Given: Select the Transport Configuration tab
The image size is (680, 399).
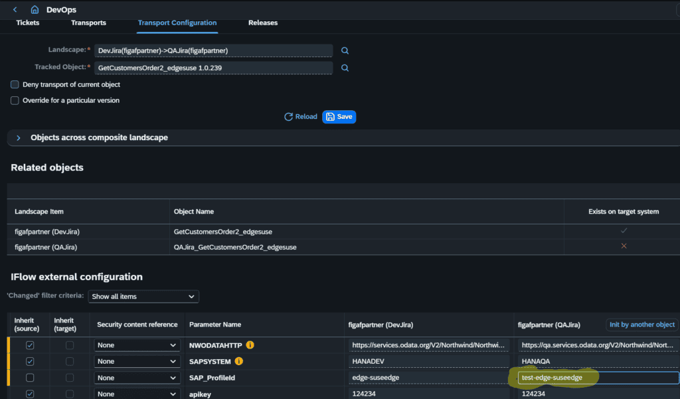Looking at the screenshot, I should [177, 23].
